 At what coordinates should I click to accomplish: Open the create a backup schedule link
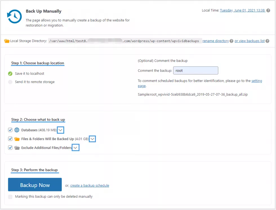tap(90, 185)
